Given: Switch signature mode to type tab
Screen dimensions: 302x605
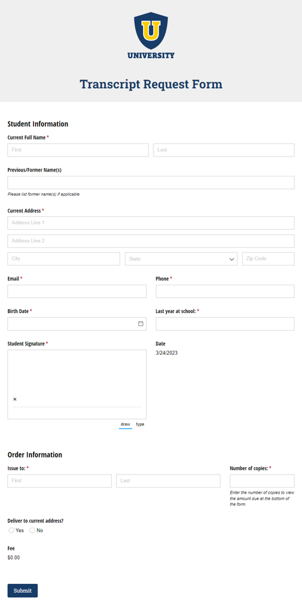Looking at the screenshot, I should (140, 424).
